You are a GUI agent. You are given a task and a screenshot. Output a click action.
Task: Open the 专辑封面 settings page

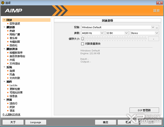point(15,42)
